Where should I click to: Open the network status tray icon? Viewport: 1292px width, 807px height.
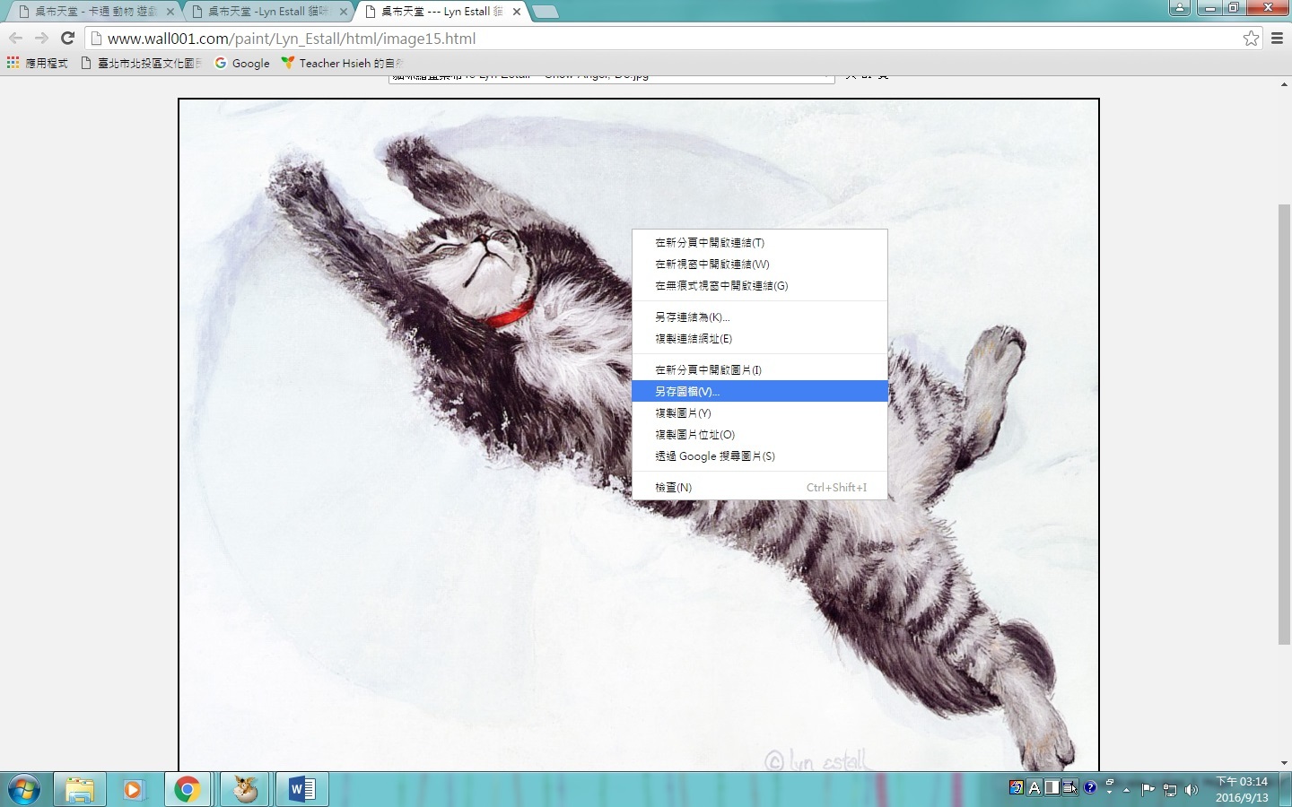1170,790
